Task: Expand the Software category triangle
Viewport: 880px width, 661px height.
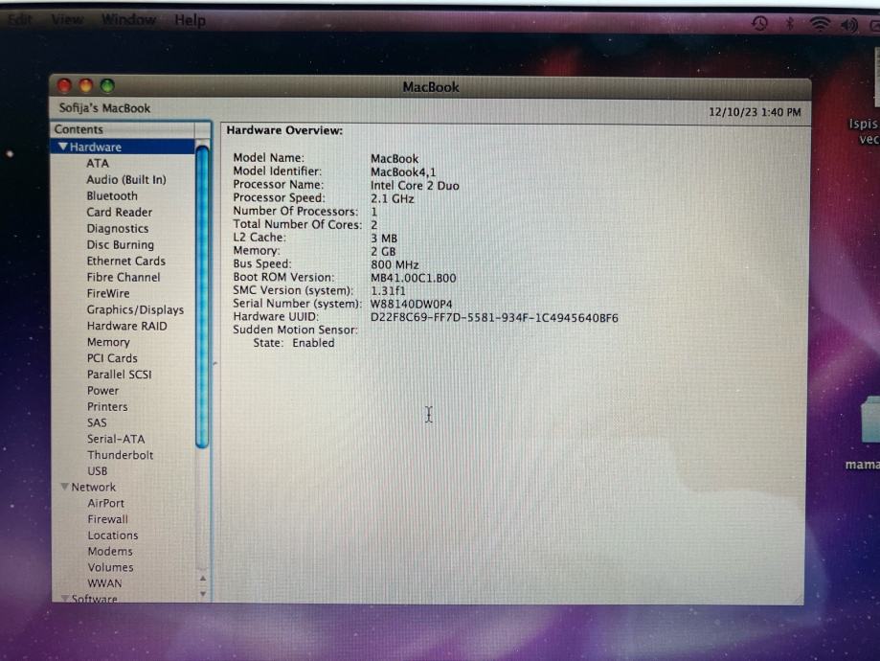Action: click(x=65, y=599)
